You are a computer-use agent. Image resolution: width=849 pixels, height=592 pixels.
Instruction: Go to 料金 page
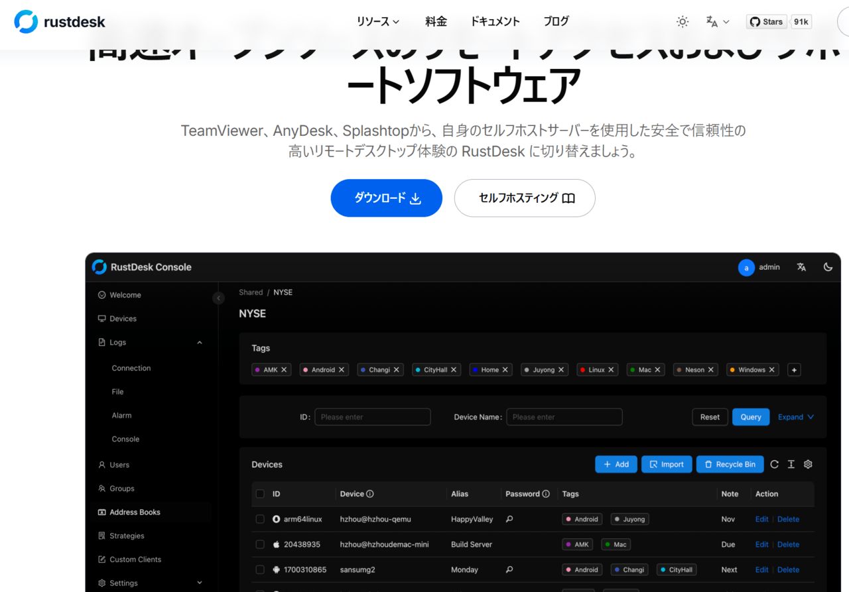436,21
